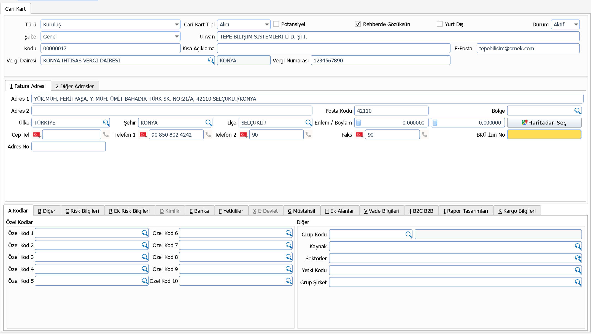Open Özel Kod 6 lookup magnifier
This screenshot has width=591, height=334.
coord(288,233)
